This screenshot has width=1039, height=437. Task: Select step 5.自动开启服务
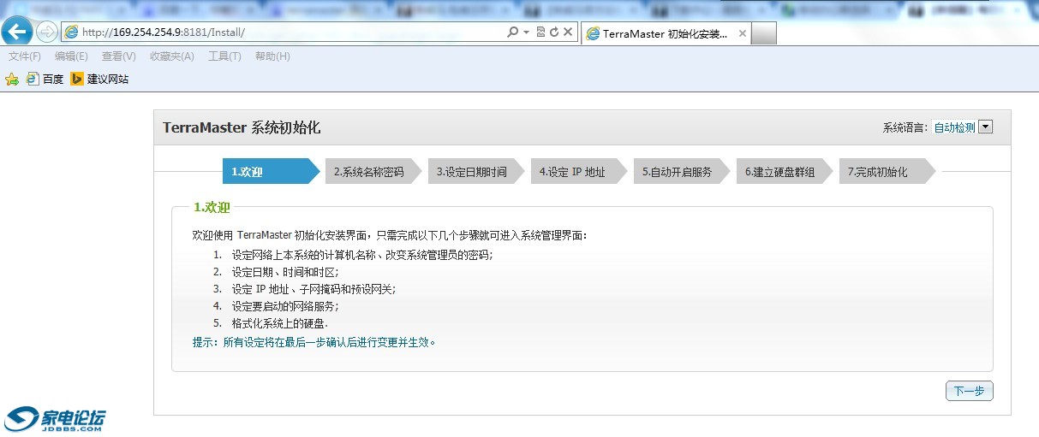[682, 171]
